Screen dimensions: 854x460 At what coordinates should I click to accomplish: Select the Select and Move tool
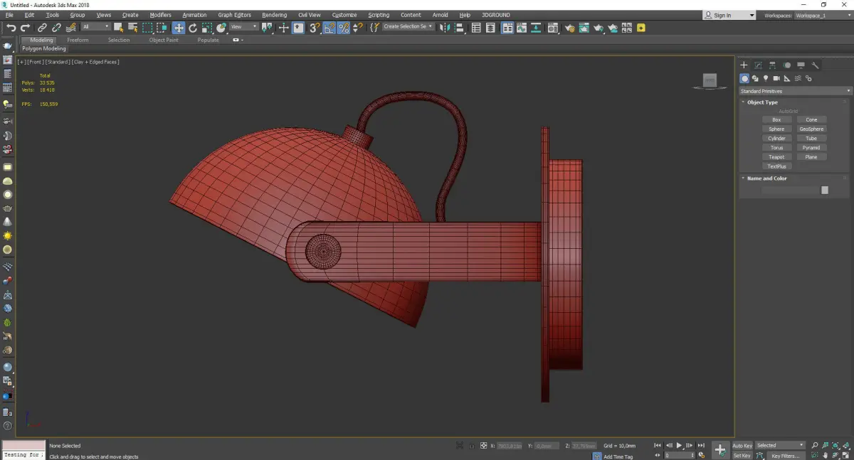coord(179,28)
